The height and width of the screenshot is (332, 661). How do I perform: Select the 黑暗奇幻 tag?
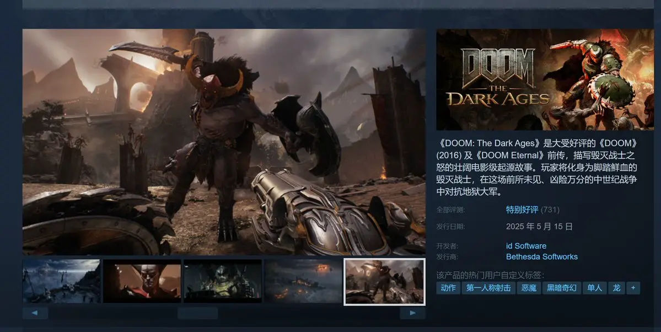562,288
